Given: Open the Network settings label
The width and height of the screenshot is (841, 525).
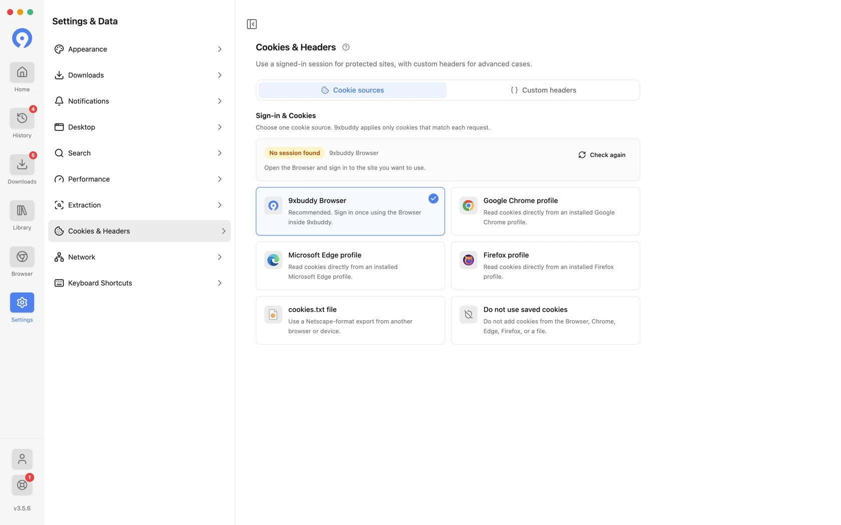Looking at the screenshot, I should coord(82,257).
